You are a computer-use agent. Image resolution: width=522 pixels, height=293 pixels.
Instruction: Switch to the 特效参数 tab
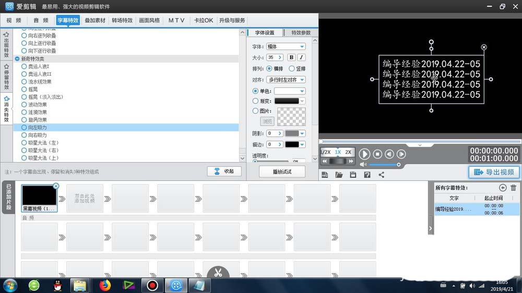(301, 33)
